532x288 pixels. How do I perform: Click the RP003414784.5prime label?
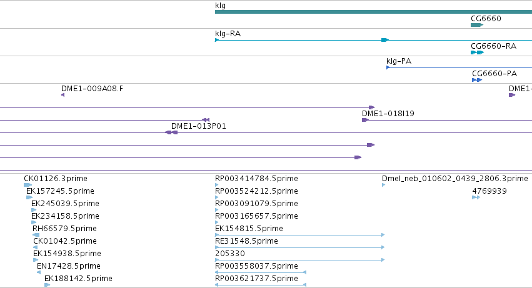(256, 179)
